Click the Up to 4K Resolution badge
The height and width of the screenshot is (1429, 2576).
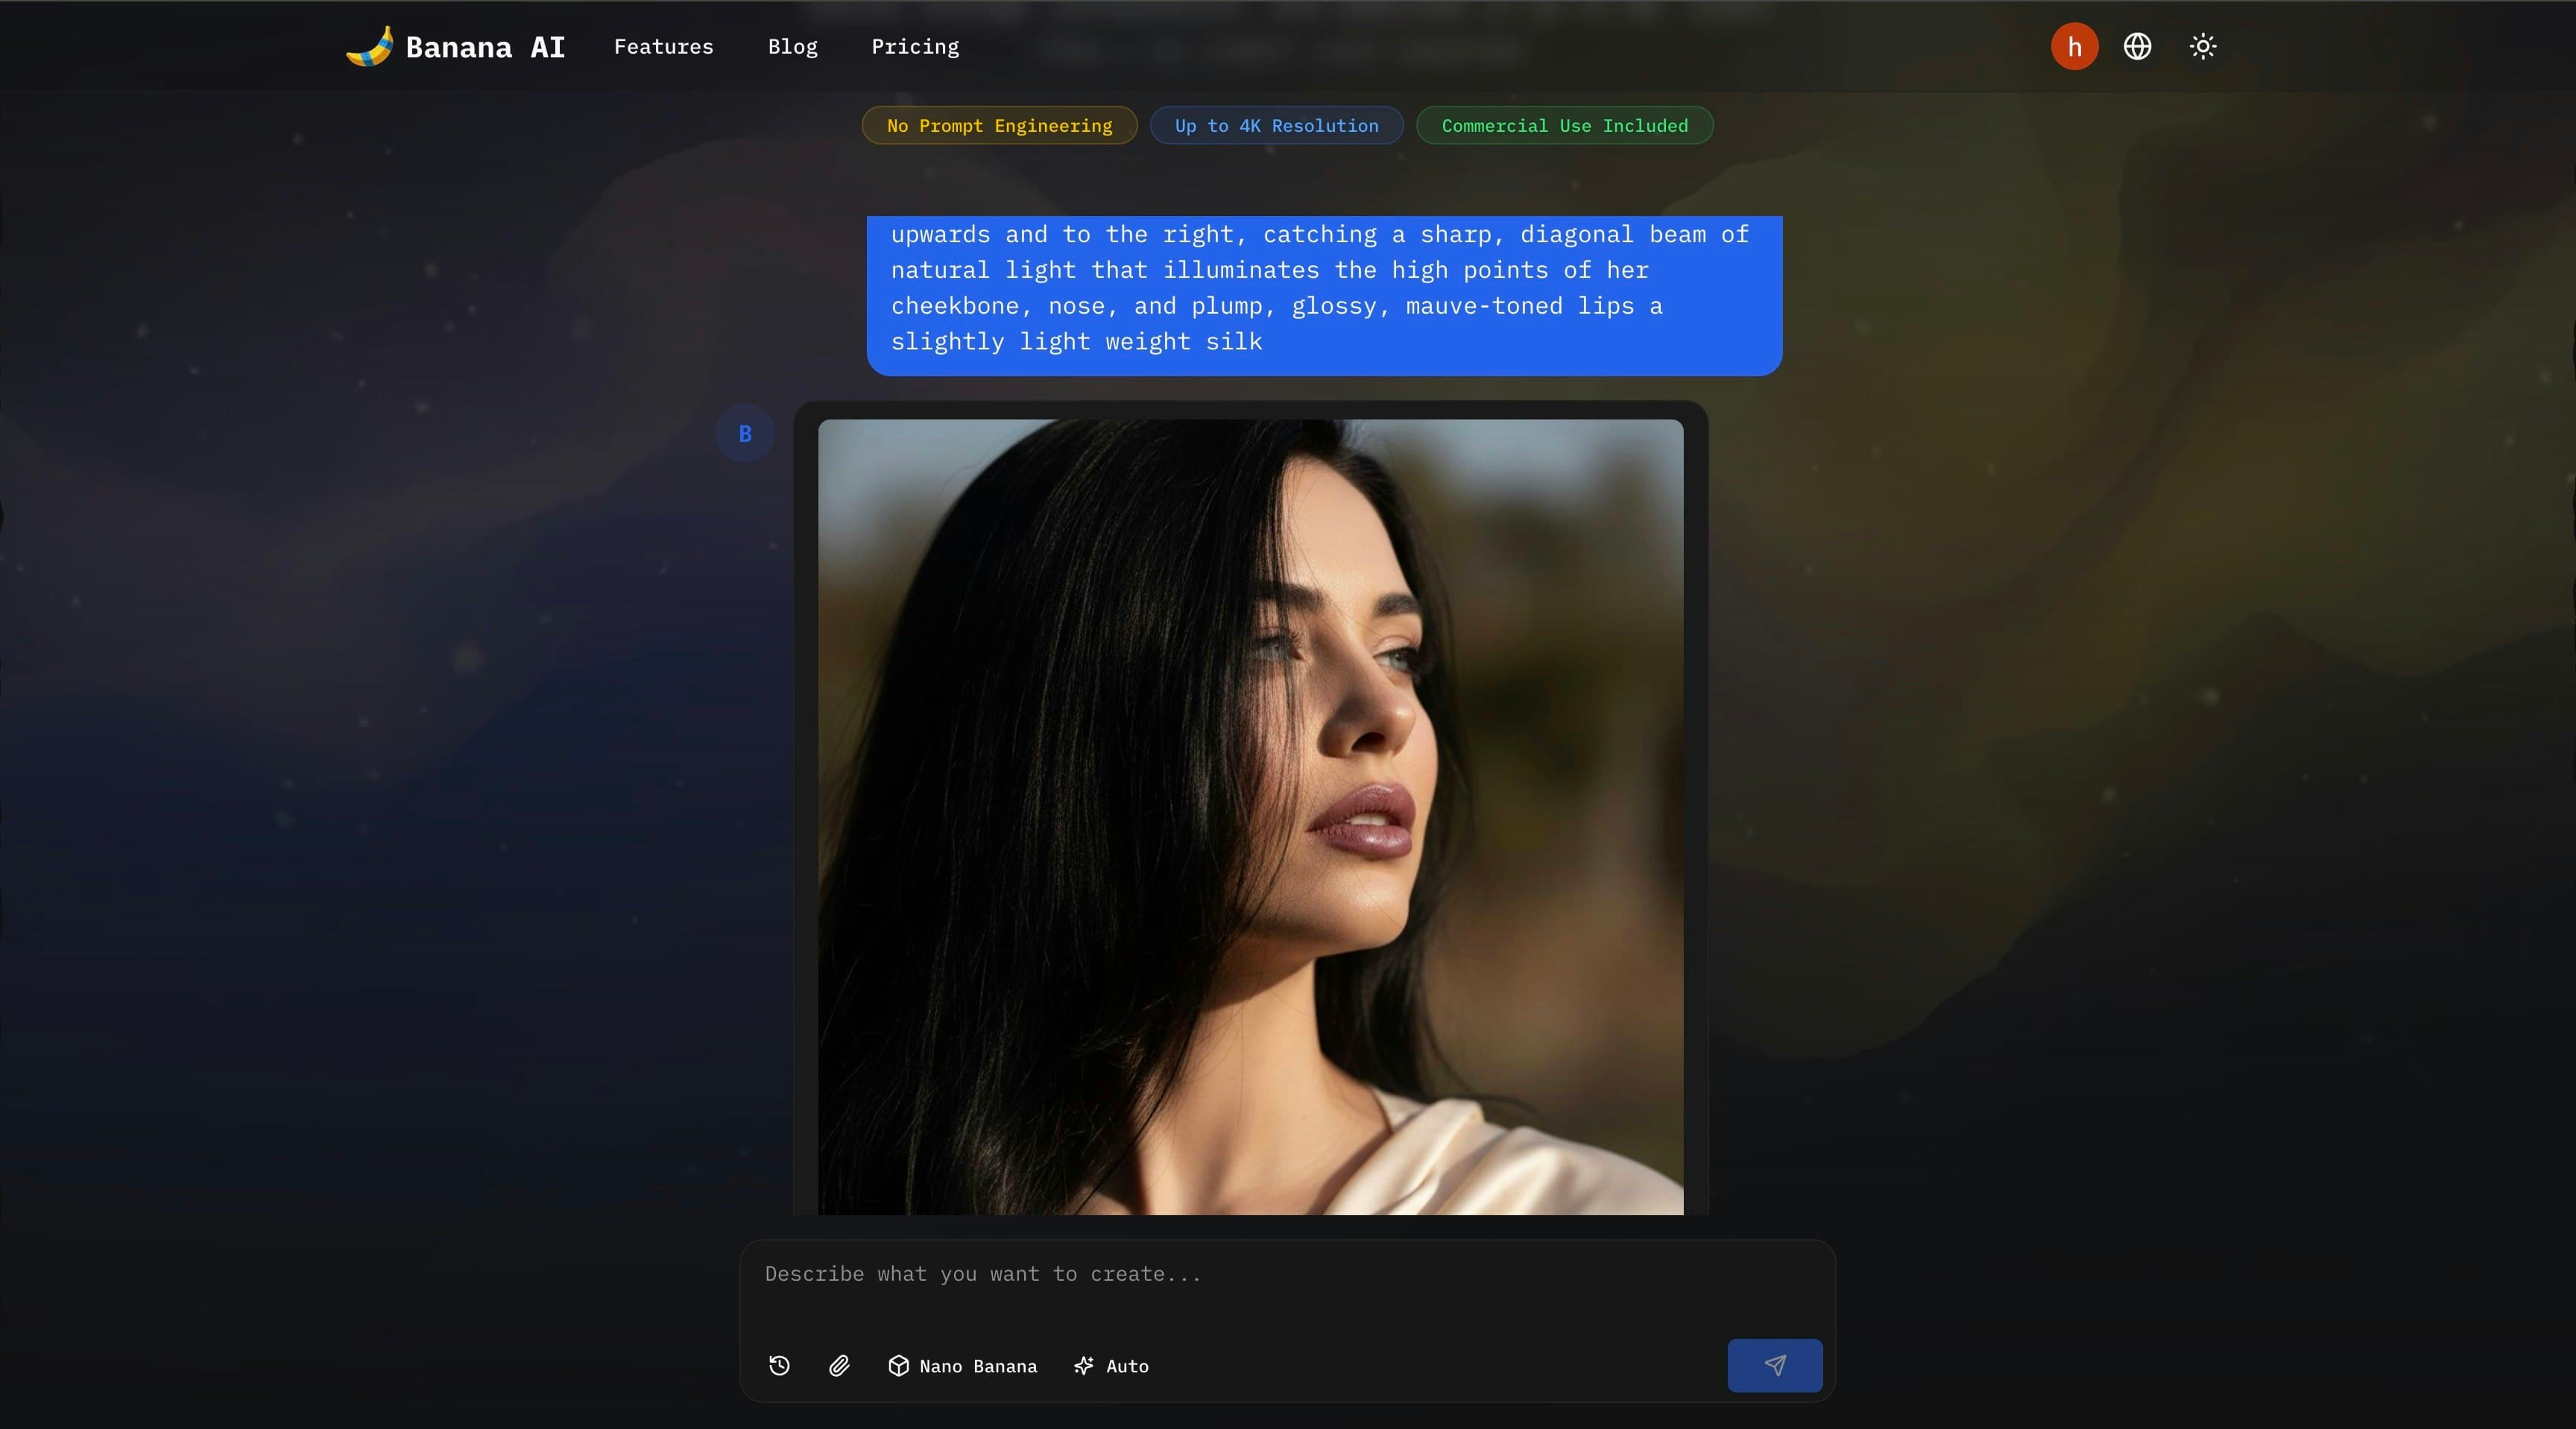click(1276, 125)
